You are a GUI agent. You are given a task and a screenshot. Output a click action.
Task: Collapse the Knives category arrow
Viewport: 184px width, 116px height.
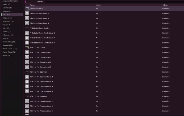click(9, 25)
